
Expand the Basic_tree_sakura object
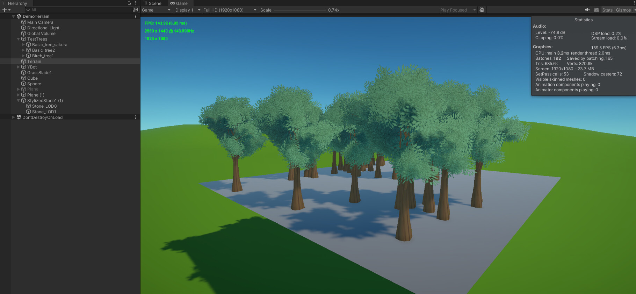click(23, 44)
